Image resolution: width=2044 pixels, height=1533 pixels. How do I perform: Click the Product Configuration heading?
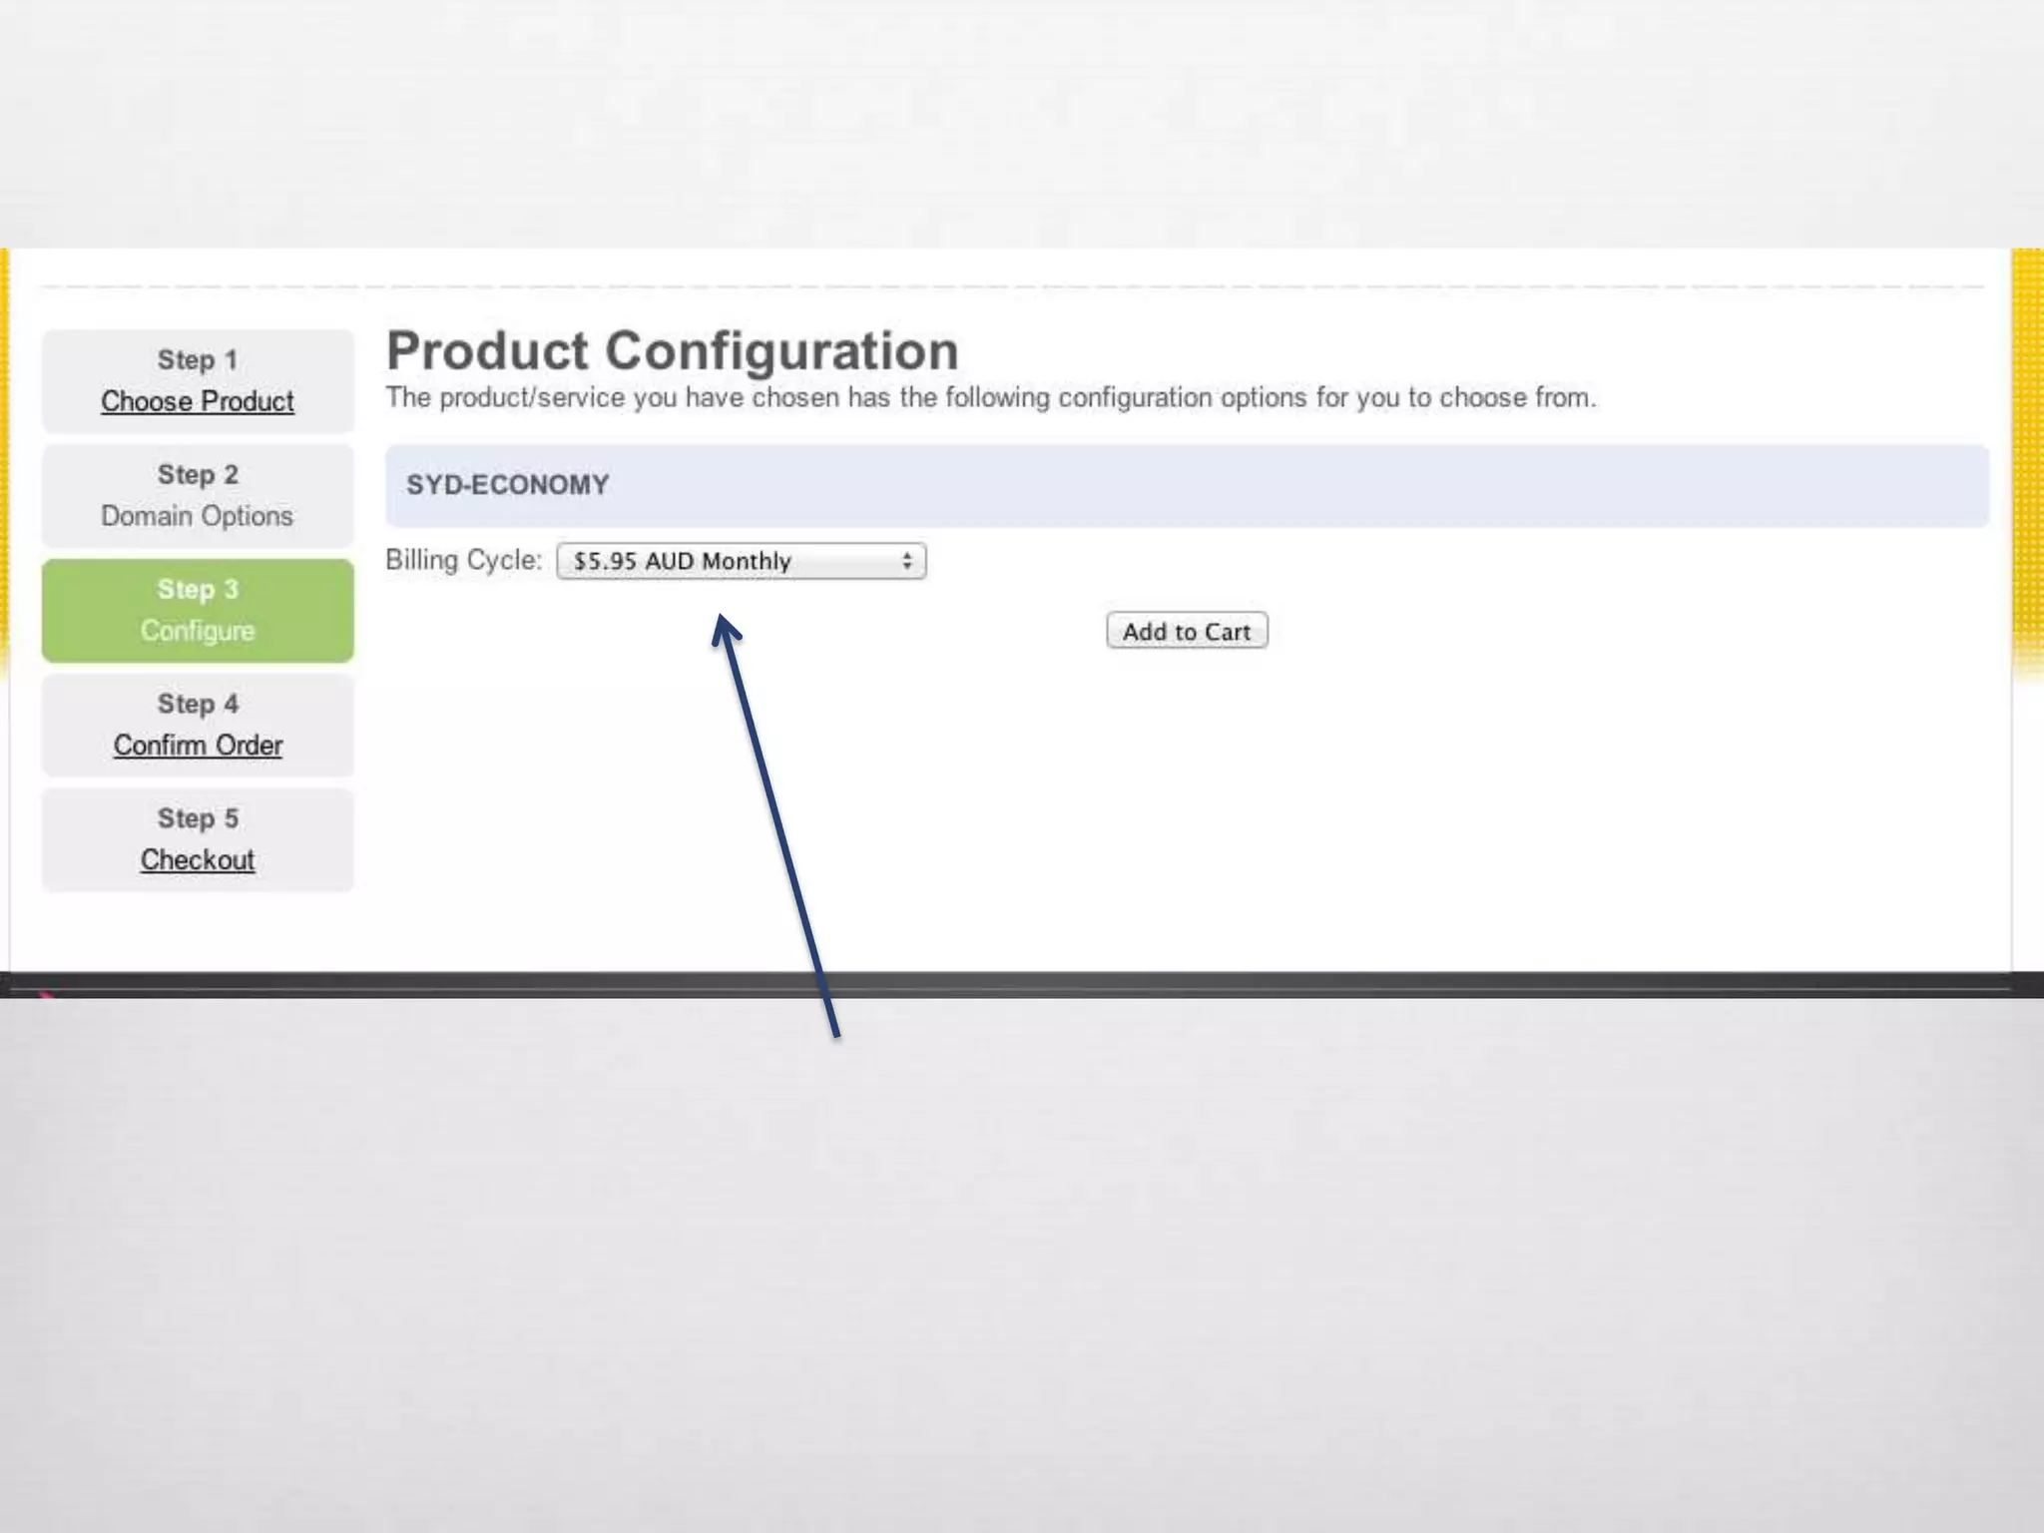pyautogui.click(x=672, y=351)
